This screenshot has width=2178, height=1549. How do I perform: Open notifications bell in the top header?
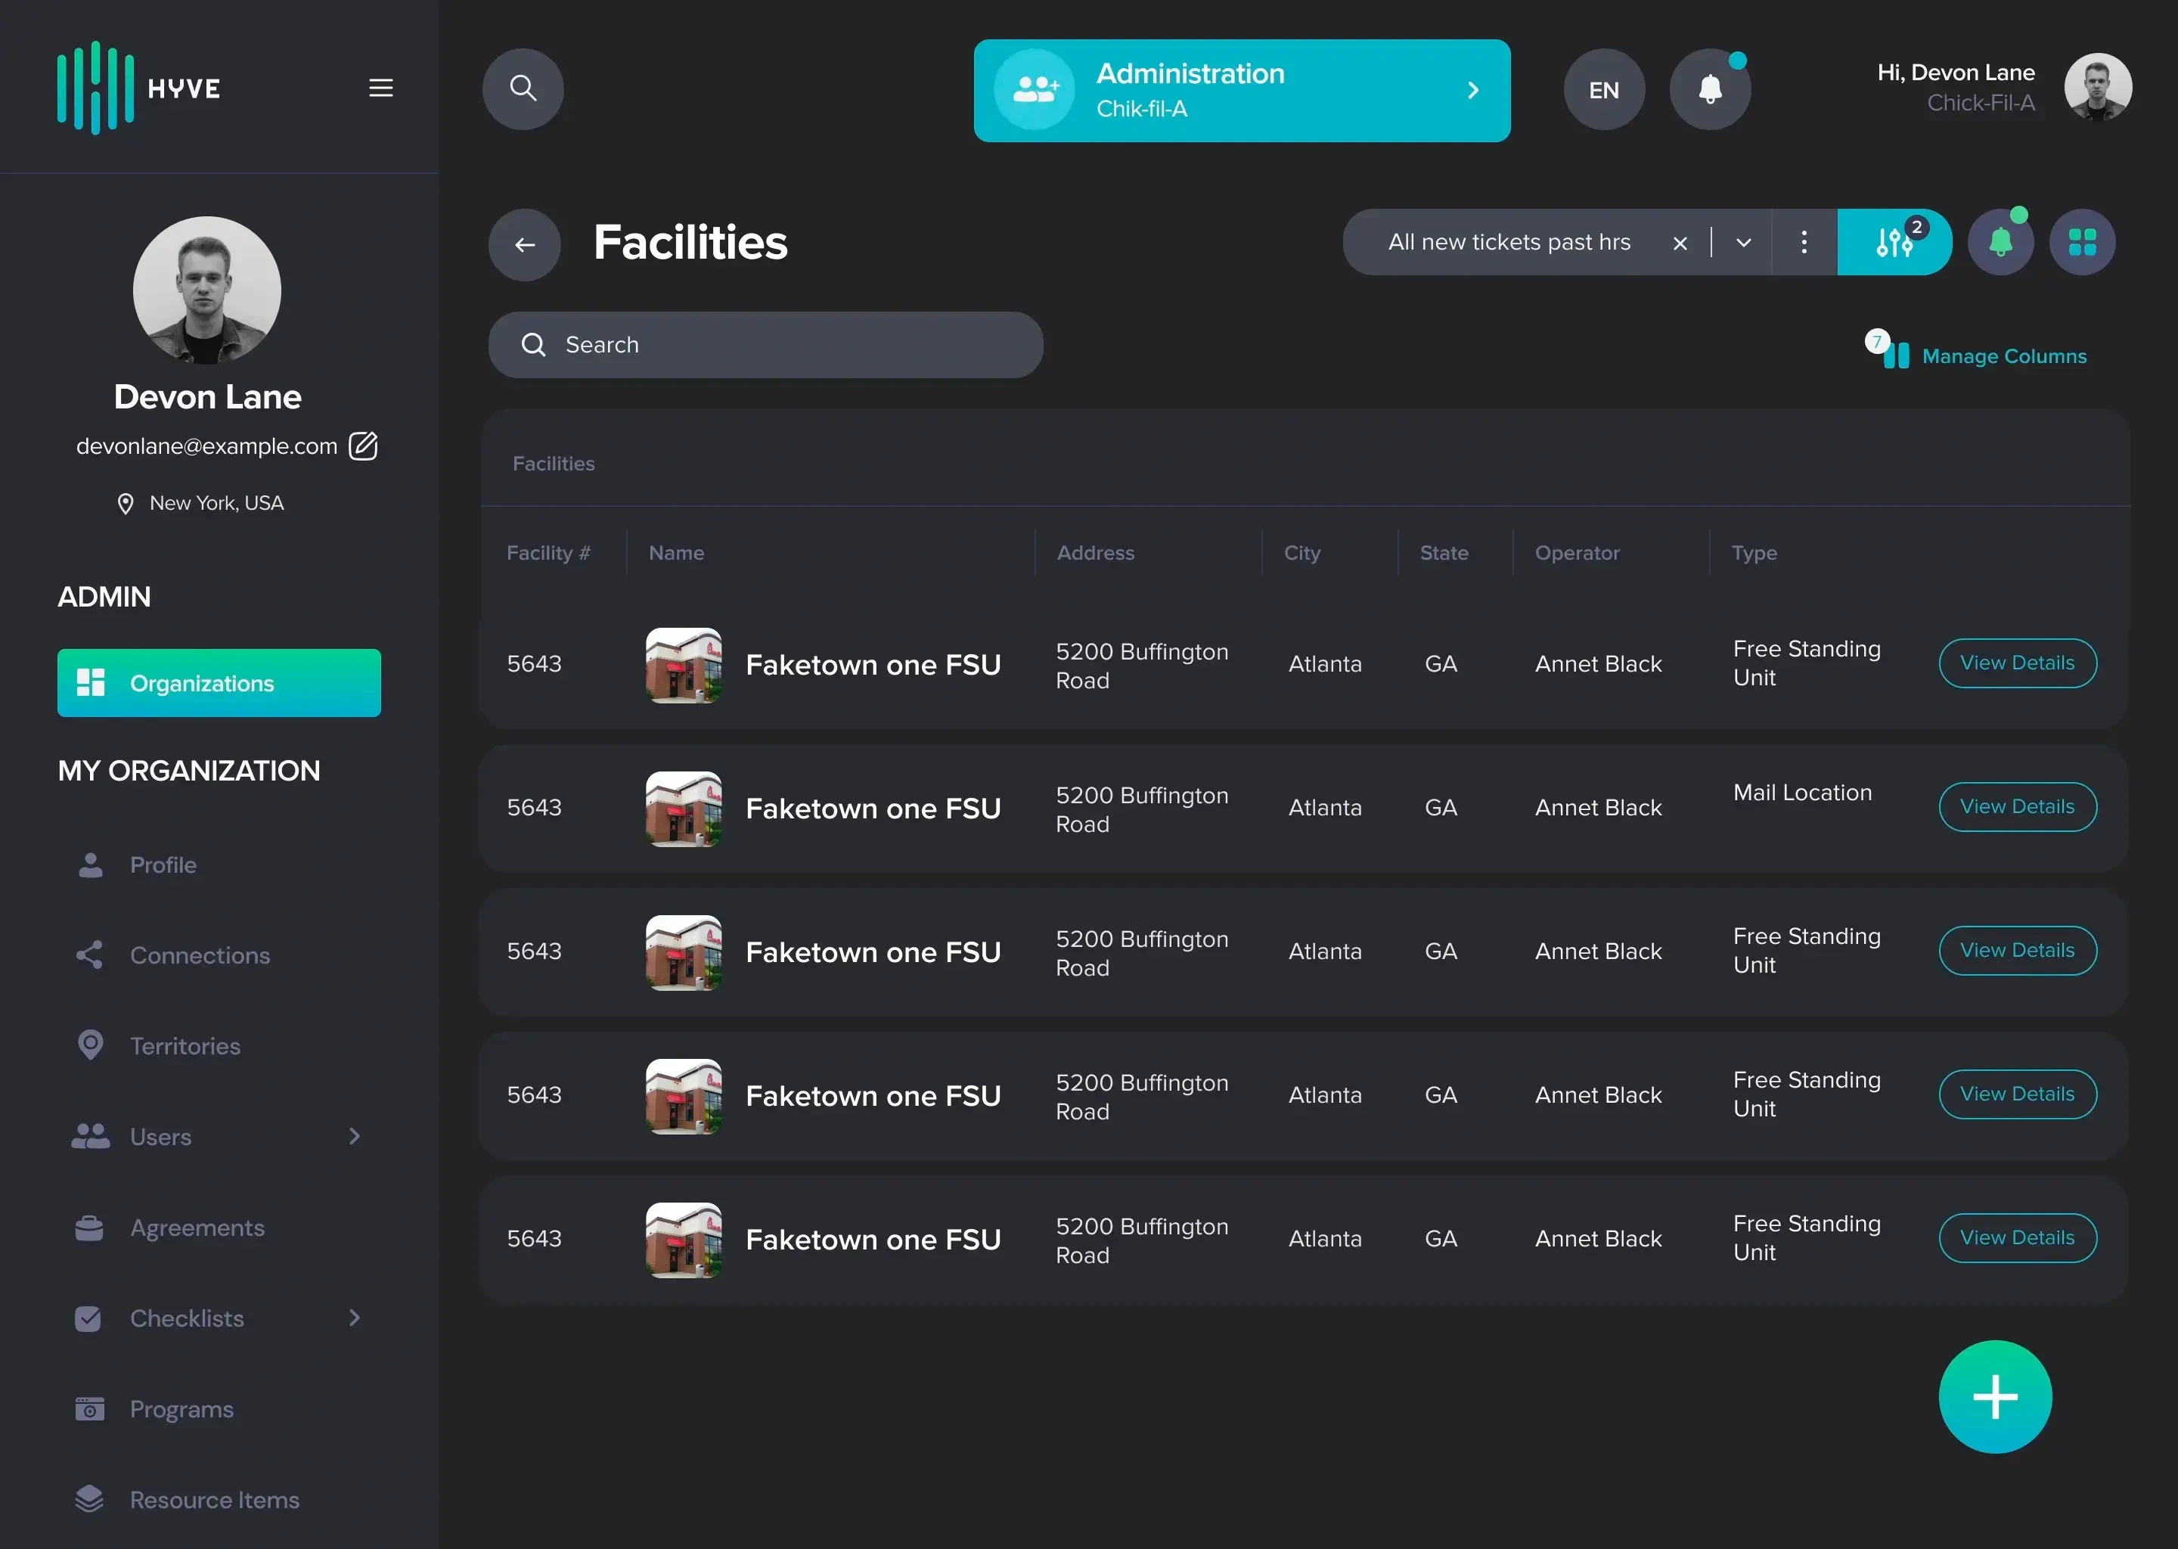click(x=1710, y=90)
